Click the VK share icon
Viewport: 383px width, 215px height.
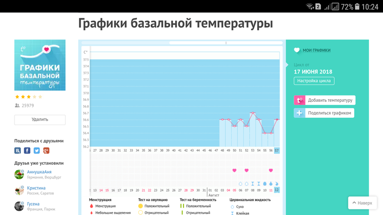[18, 150]
